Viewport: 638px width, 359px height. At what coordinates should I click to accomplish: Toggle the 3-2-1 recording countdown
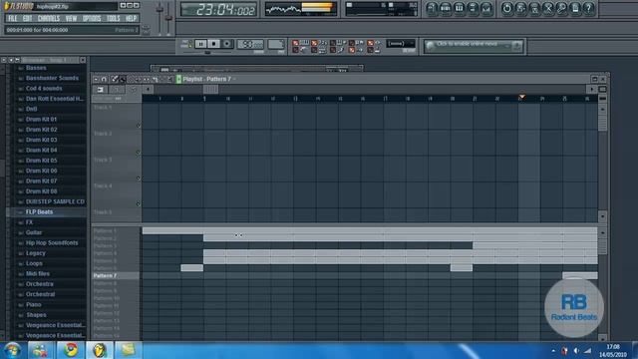tap(315, 43)
